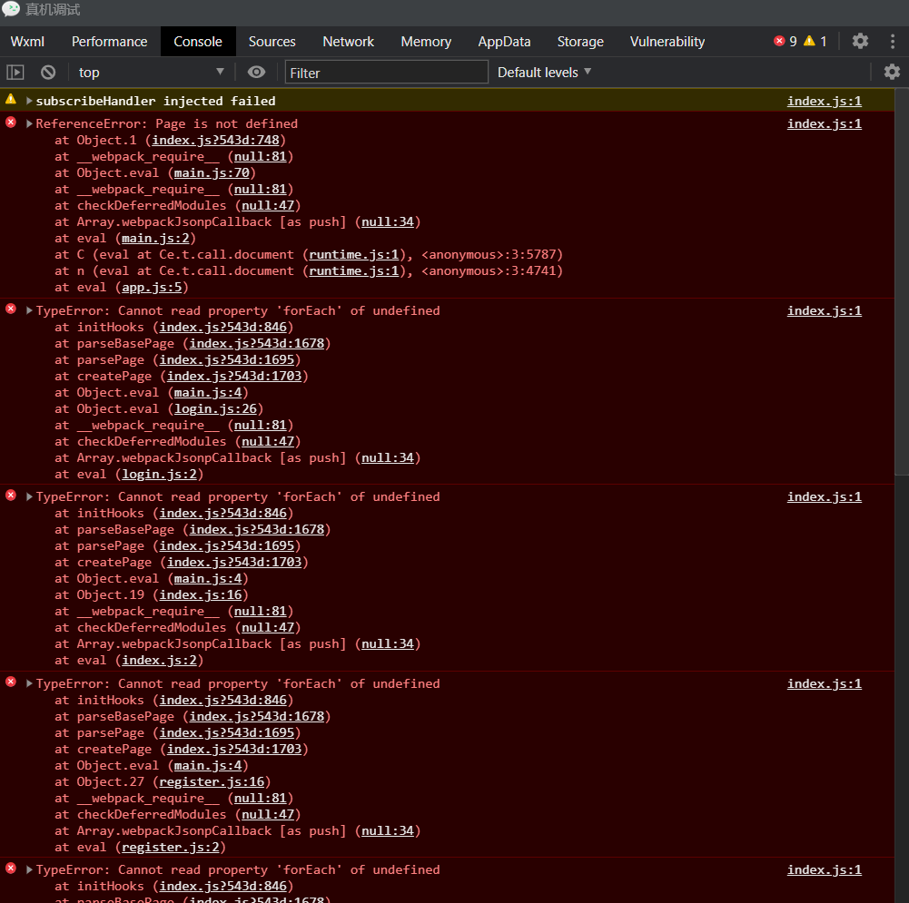The width and height of the screenshot is (909, 903).
Task: Open console settings gear on the filter bar
Action: [892, 72]
